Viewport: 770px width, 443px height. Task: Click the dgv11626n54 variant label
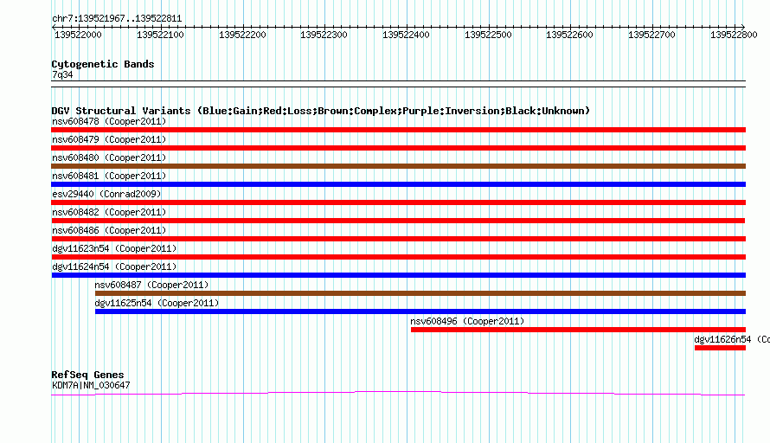tap(732, 339)
